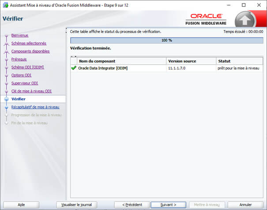
Task: Click disabled Fin de la mise à niveau step
Action: [x=29, y=123]
